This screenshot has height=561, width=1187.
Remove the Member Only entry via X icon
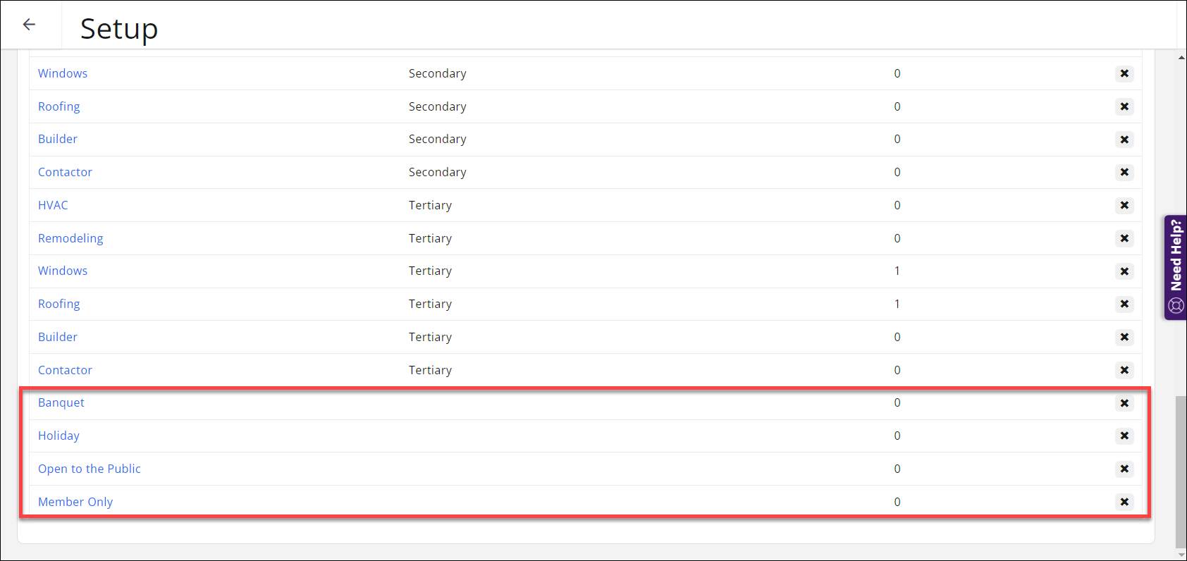pyautogui.click(x=1124, y=502)
